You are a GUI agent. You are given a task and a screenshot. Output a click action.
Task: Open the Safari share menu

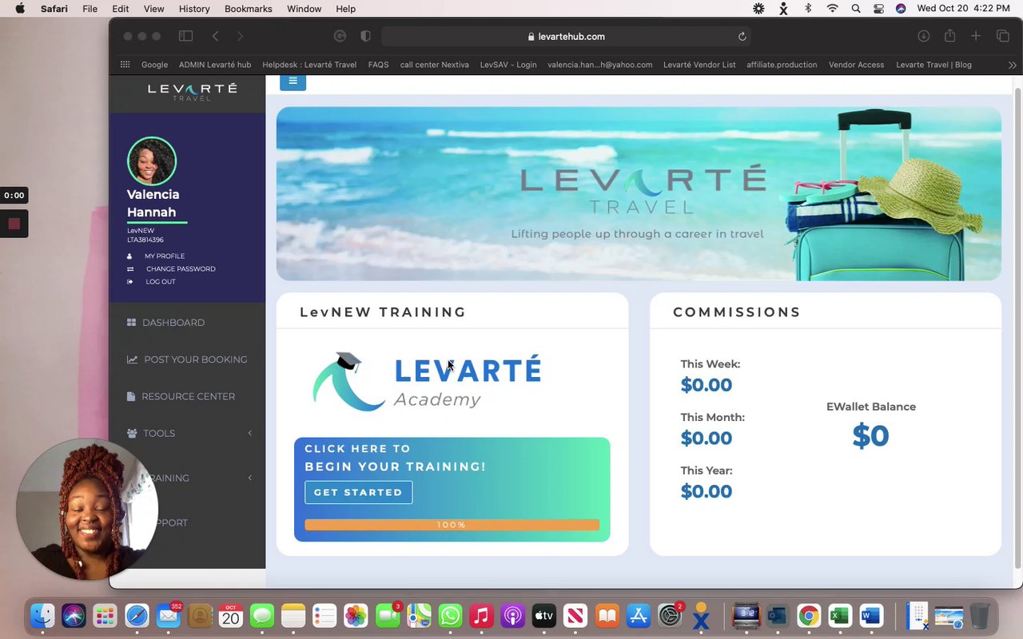949,36
